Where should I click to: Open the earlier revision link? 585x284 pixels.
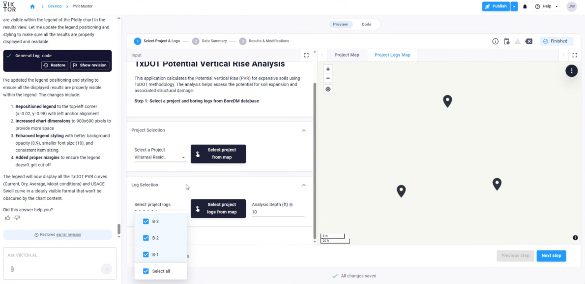coord(69,235)
